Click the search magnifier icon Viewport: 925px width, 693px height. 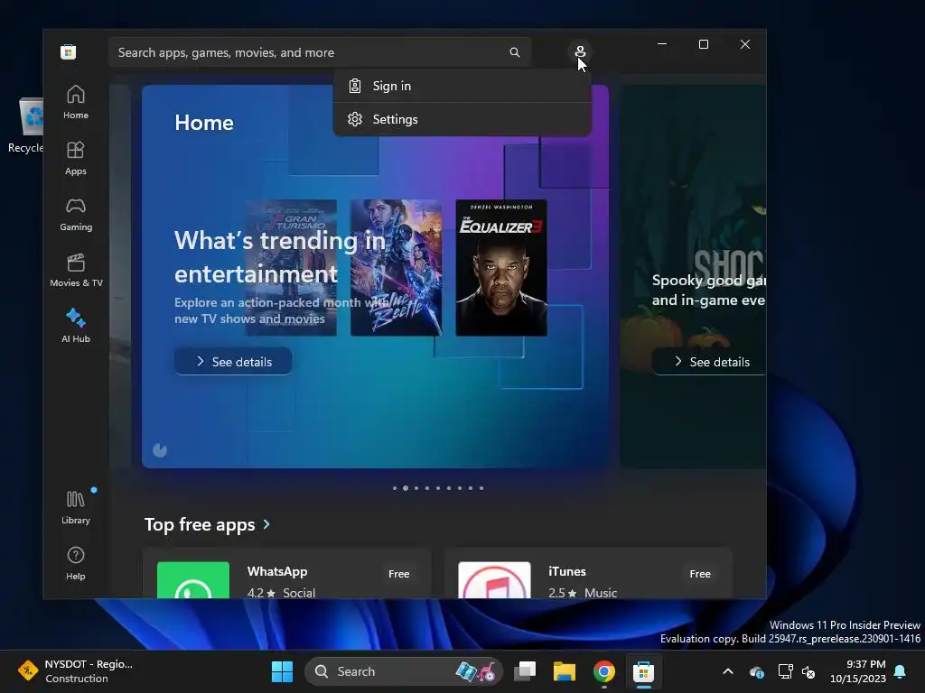(x=514, y=52)
